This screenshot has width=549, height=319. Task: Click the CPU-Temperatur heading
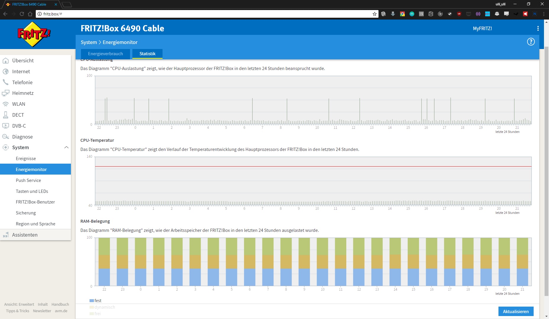(97, 140)
